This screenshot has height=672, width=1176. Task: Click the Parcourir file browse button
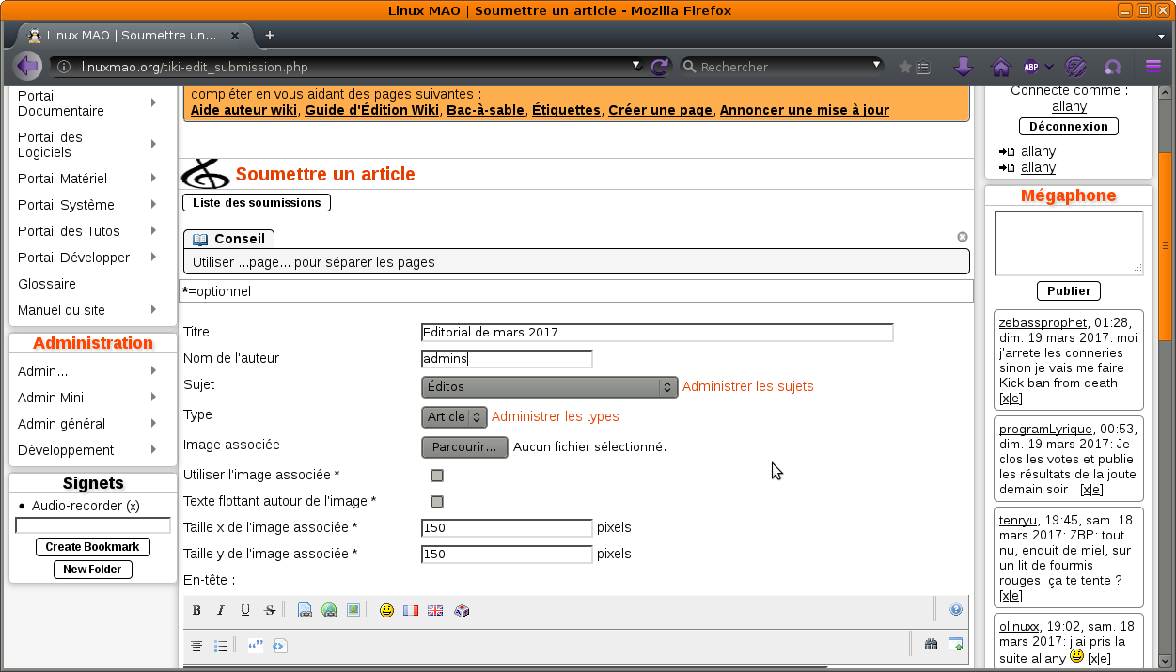pos(464,447)
